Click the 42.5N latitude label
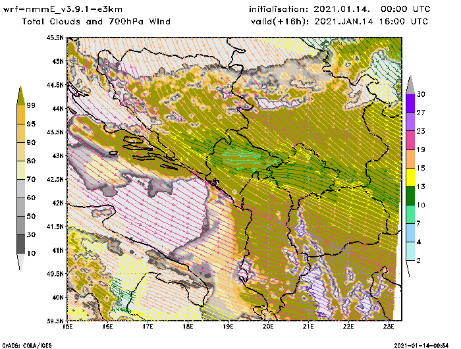 point(55,179)
